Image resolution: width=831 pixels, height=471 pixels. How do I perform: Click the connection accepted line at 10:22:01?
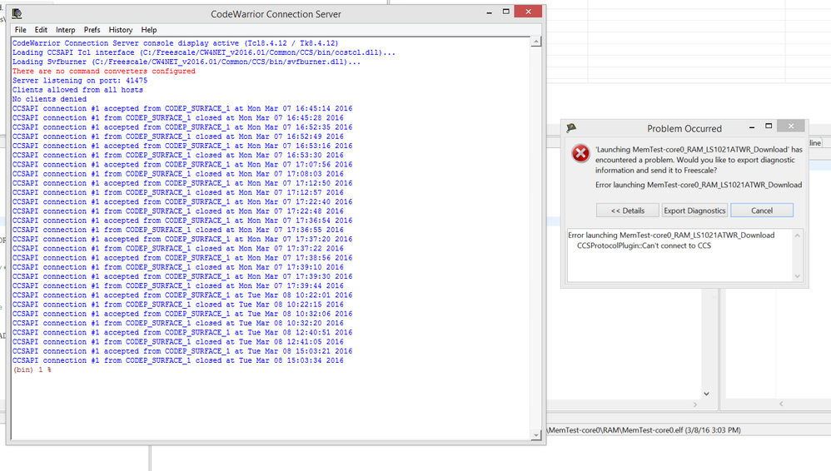coord(182,295)
